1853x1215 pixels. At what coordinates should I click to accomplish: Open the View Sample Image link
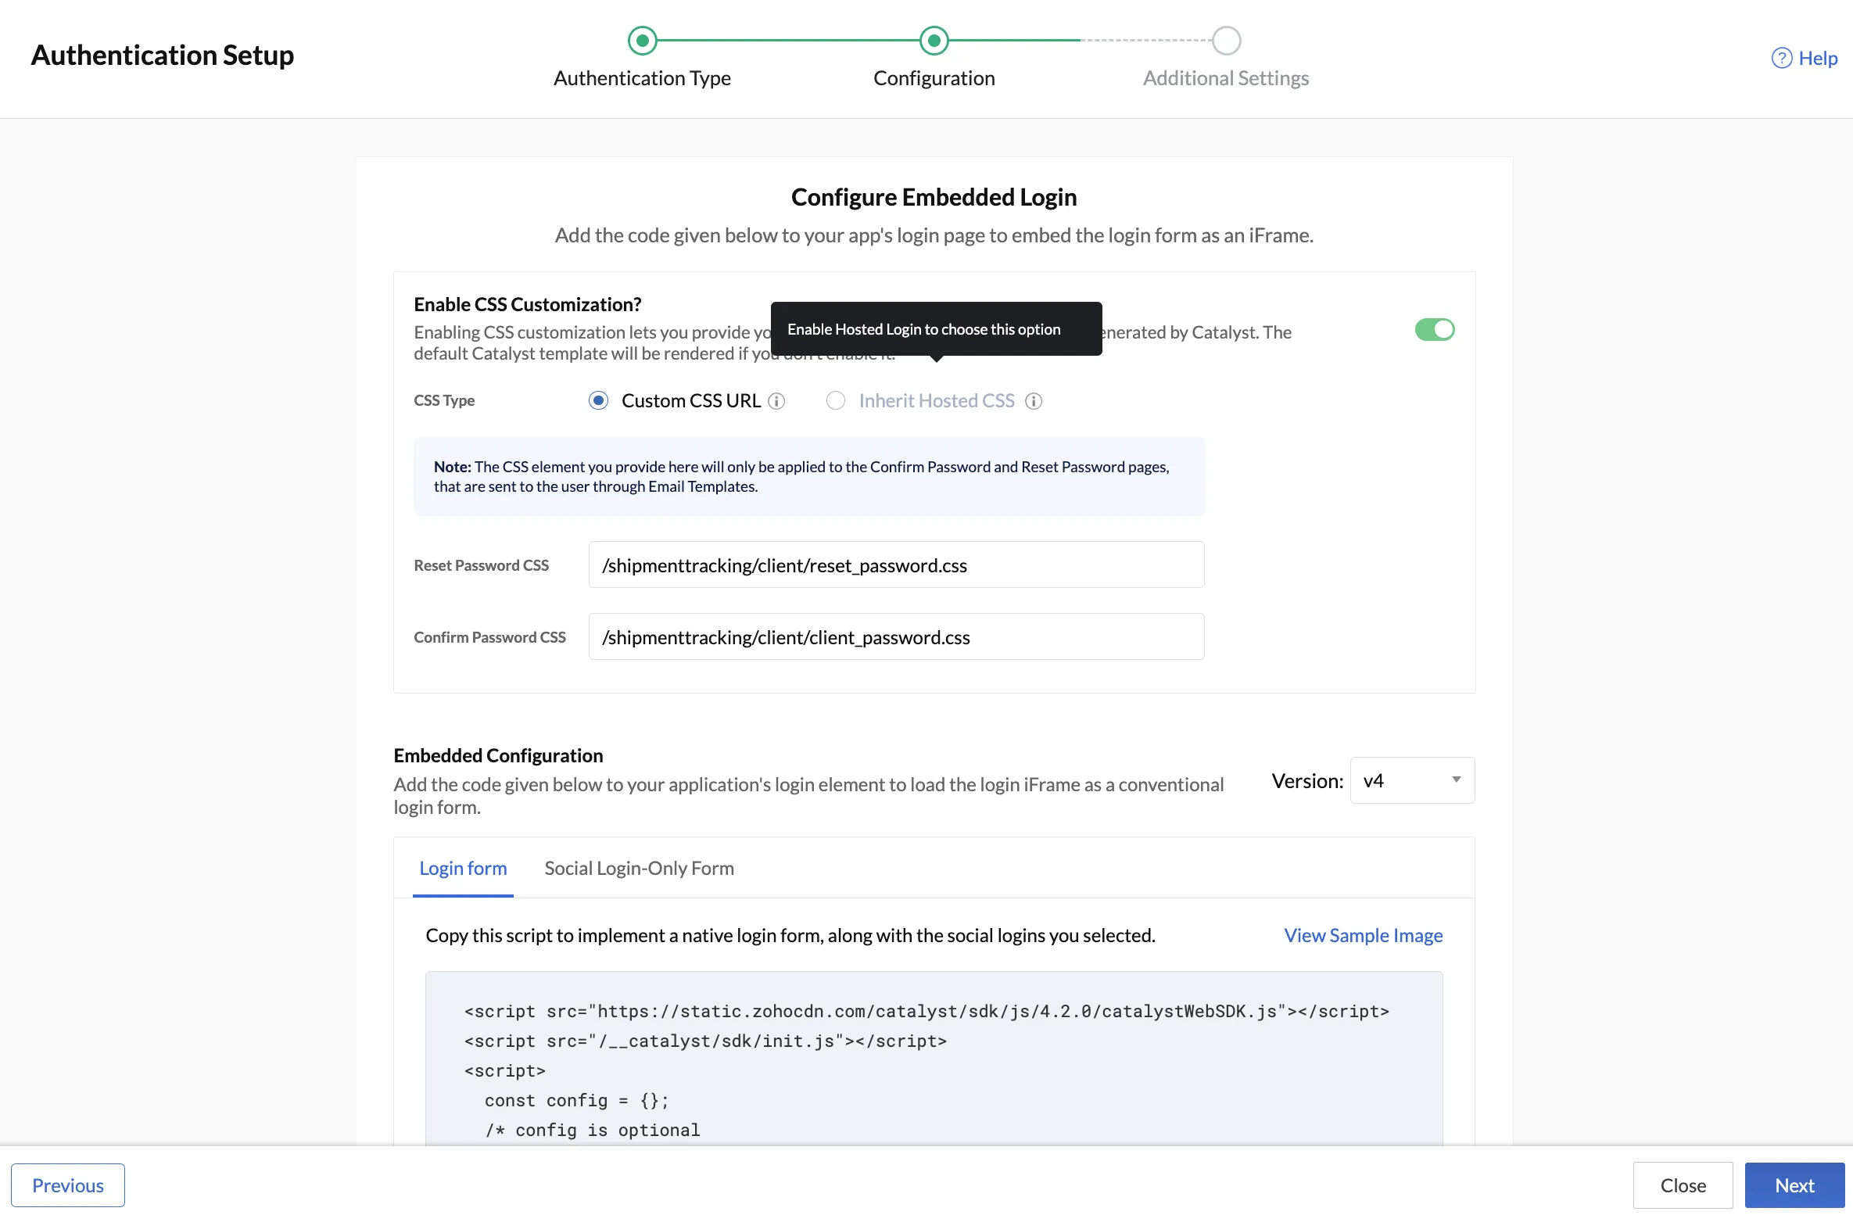coord(1363,935)
